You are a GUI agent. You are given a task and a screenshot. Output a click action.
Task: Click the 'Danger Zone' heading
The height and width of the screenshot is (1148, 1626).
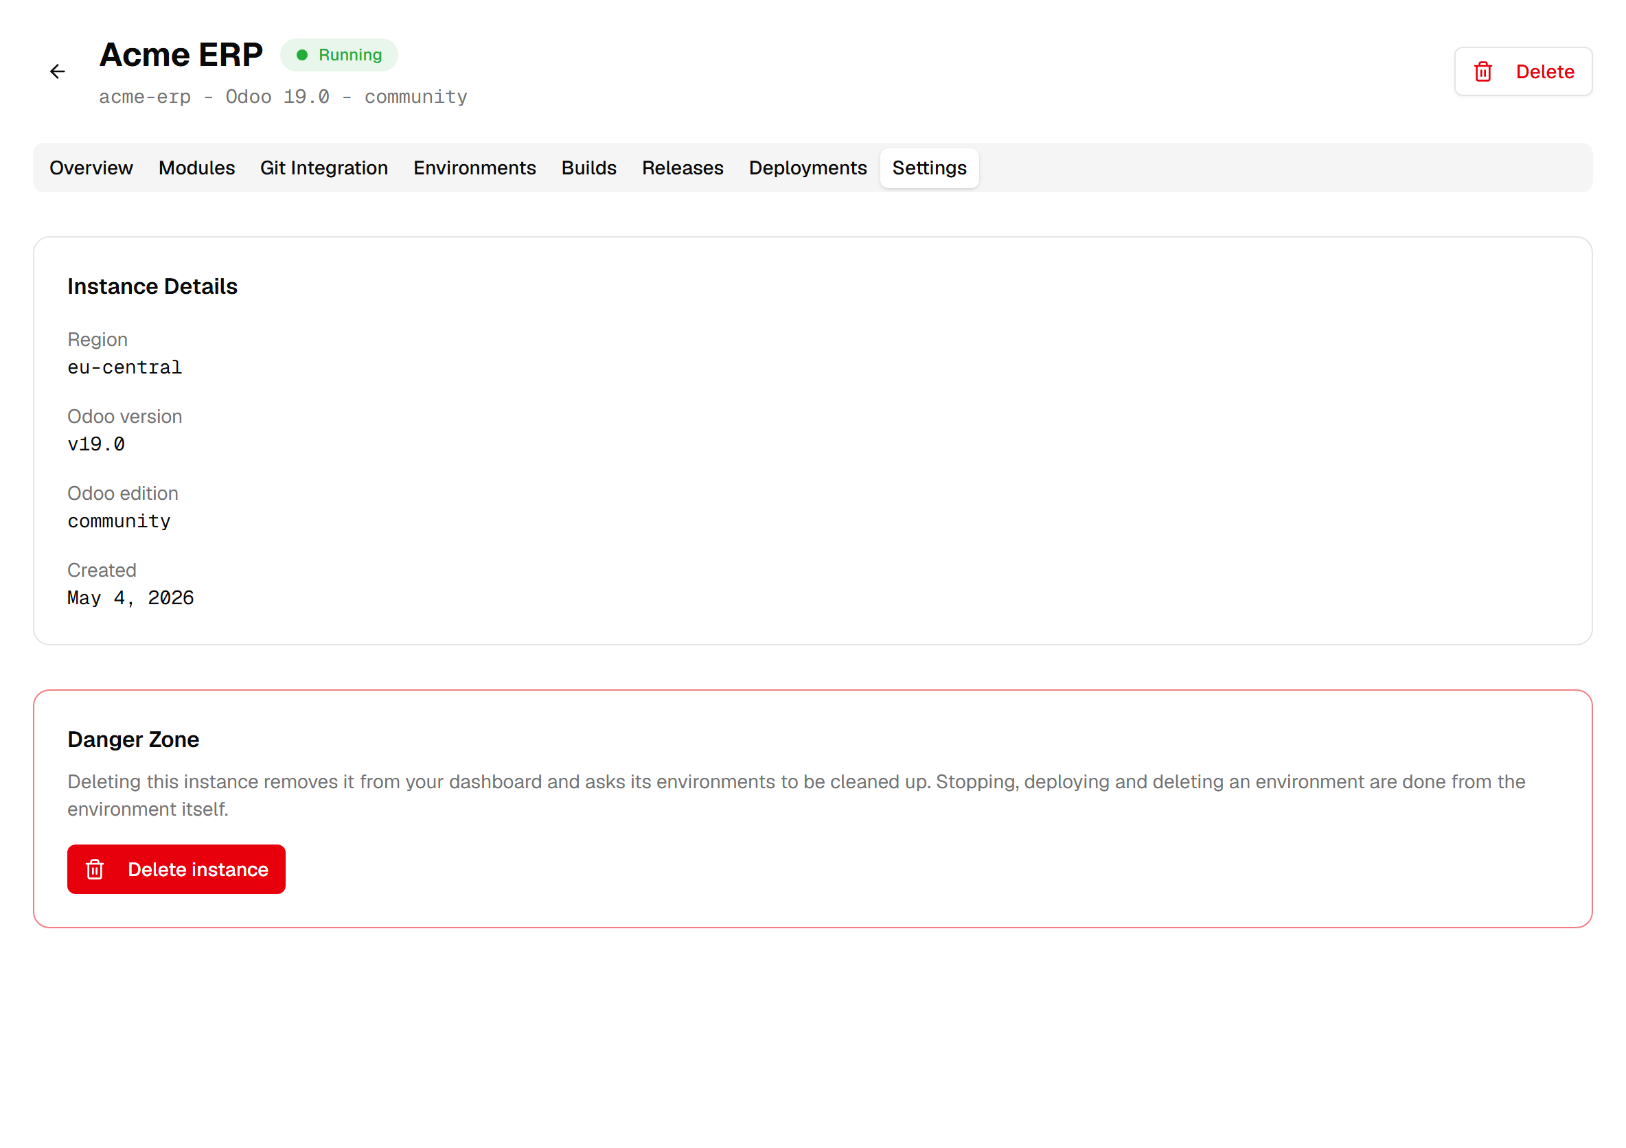(133, 739)
